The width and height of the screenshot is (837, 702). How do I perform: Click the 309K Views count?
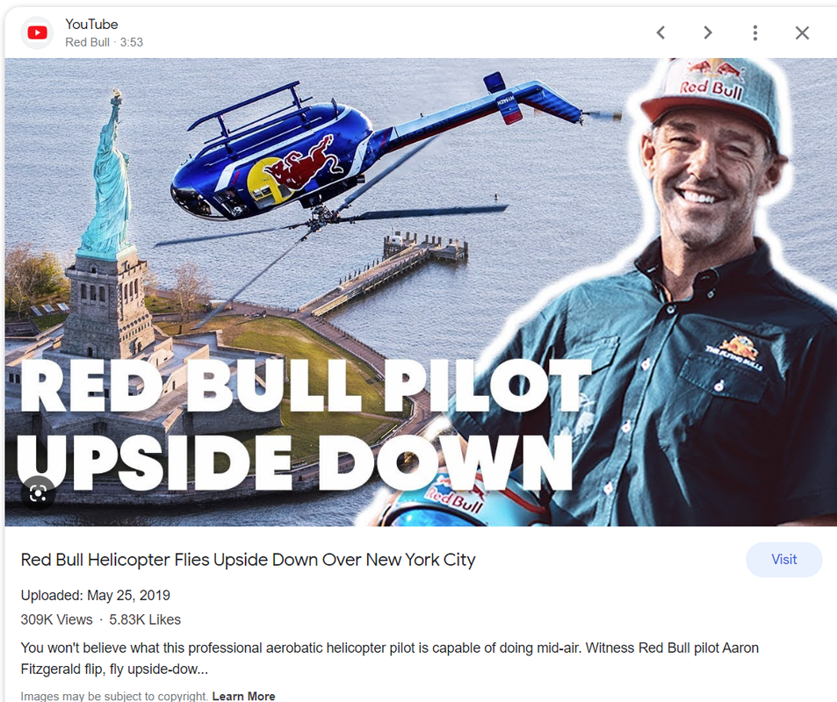pos(56,620)
